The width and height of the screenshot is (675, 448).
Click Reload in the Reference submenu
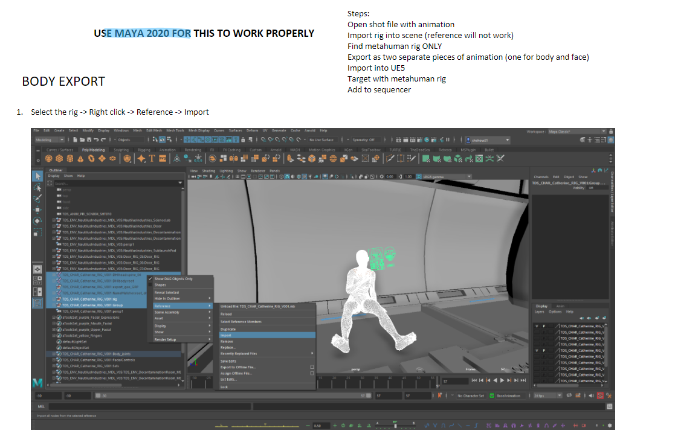267,315
